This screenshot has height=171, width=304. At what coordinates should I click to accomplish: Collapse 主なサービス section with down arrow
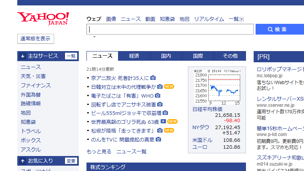(x=23, y=56)
